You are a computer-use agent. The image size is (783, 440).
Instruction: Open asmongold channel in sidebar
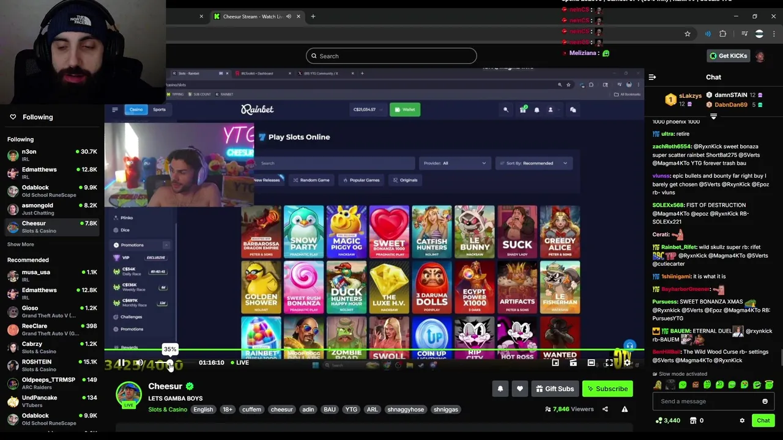52,209
